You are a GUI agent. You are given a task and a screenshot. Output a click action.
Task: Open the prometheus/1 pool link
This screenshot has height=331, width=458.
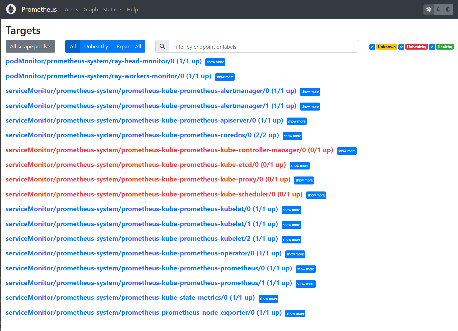(x=149, y=283)
